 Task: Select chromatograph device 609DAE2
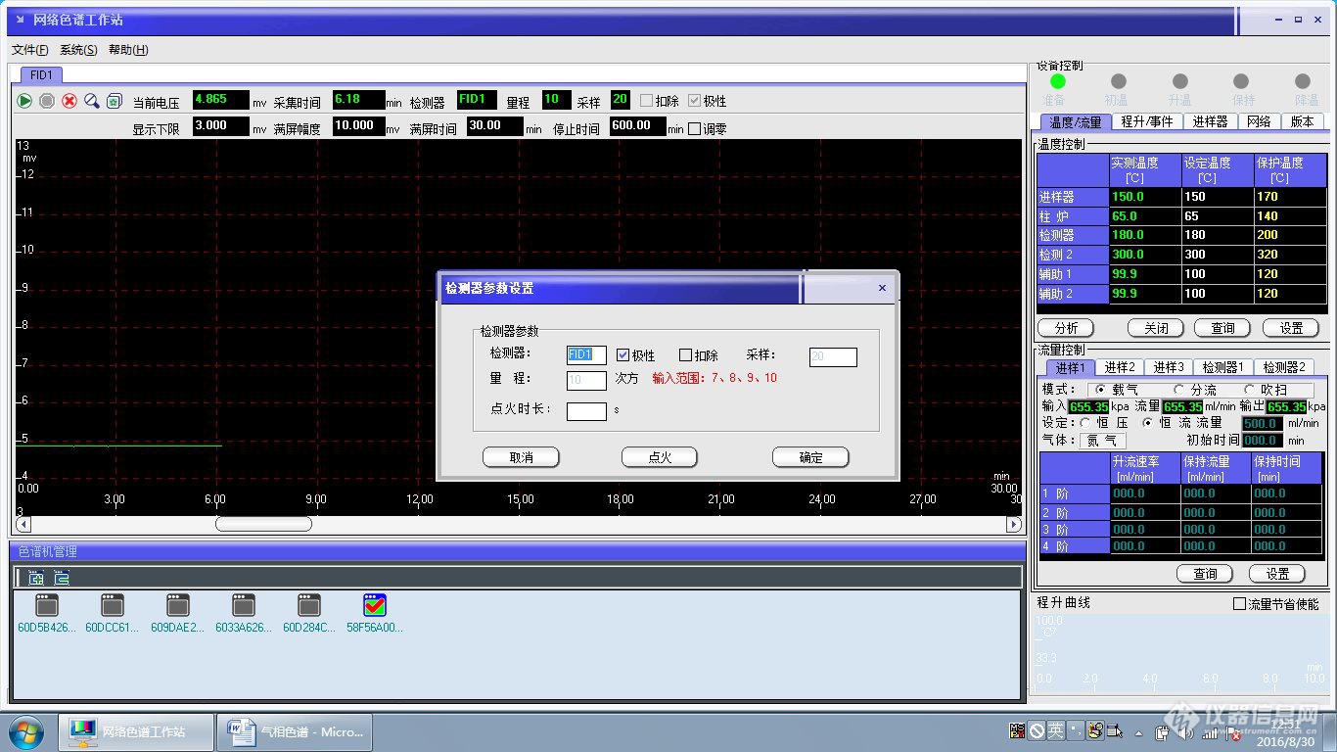click(177, 613)
